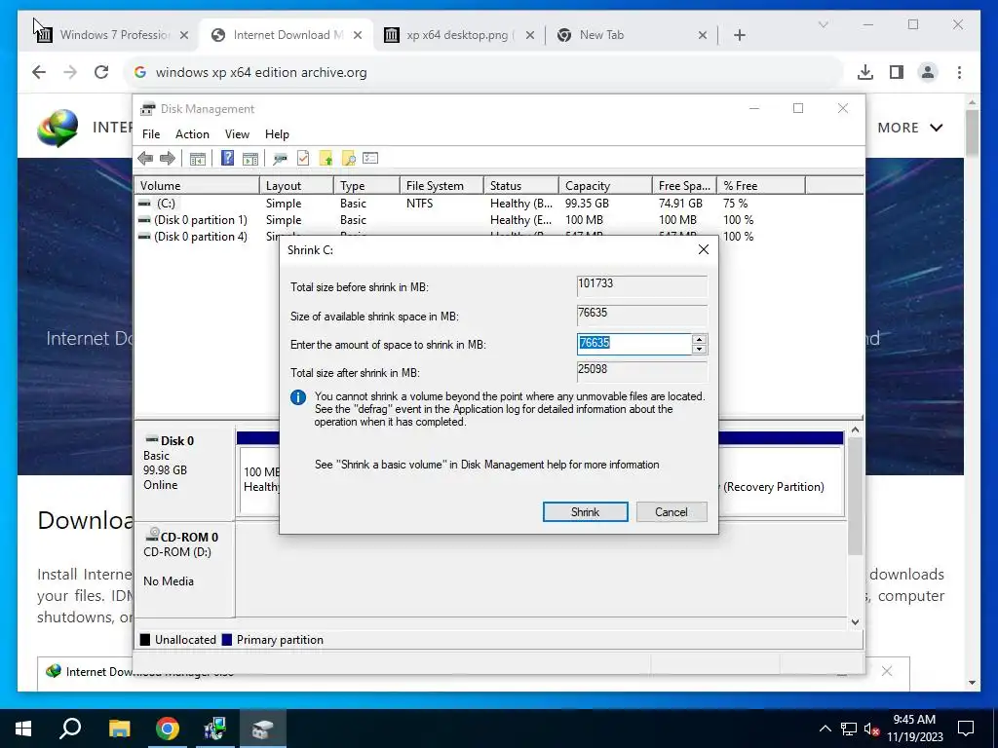Click the Total size before shrink value field
Viewport: 998px width, 748px height.
click(x=641, y=285)
